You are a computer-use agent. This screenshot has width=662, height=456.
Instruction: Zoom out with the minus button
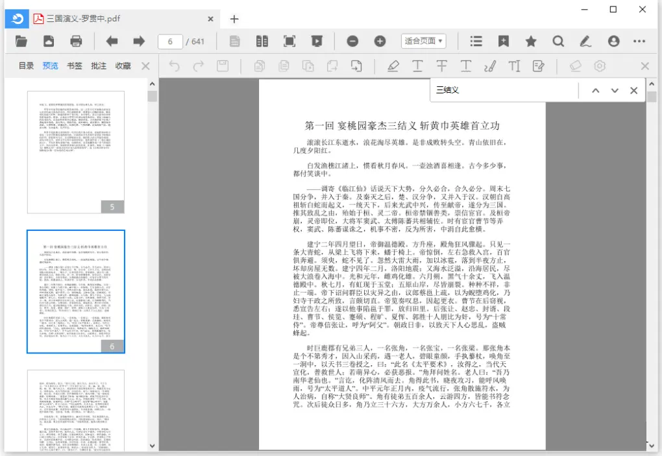click(352, 41)
